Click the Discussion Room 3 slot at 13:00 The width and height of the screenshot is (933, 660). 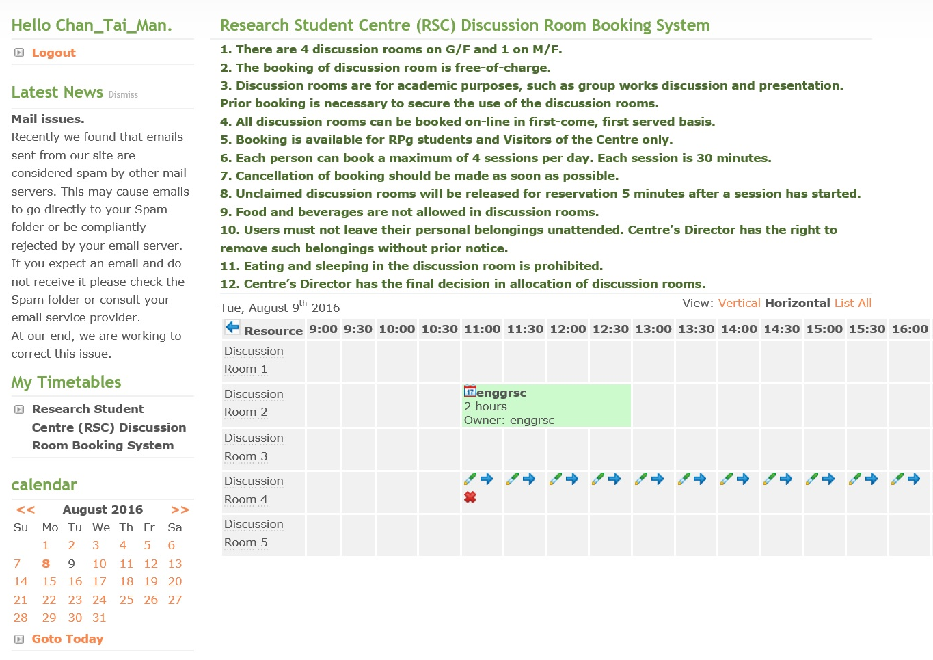[x=653, y=448]
